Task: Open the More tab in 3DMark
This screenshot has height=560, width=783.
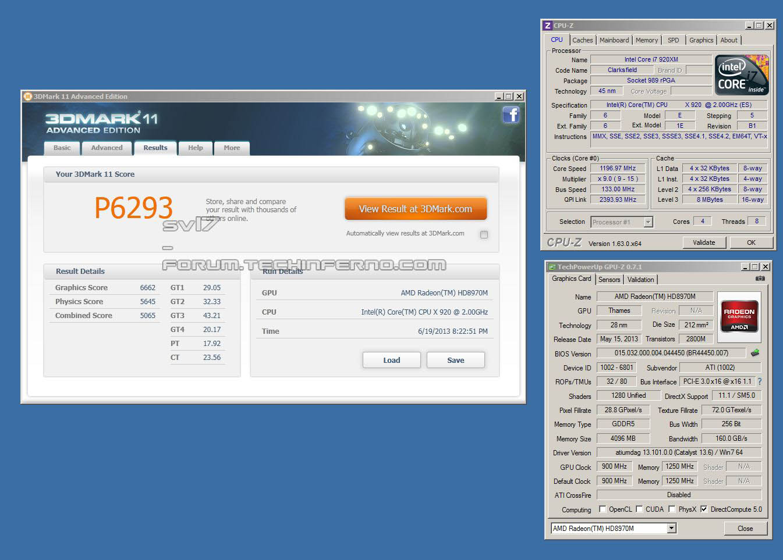Action: pyautogui.click(x=232, y=148)
